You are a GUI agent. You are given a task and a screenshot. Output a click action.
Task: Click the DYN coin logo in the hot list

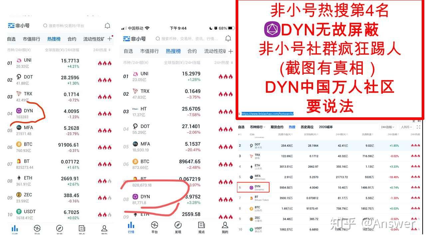(19, 110)
